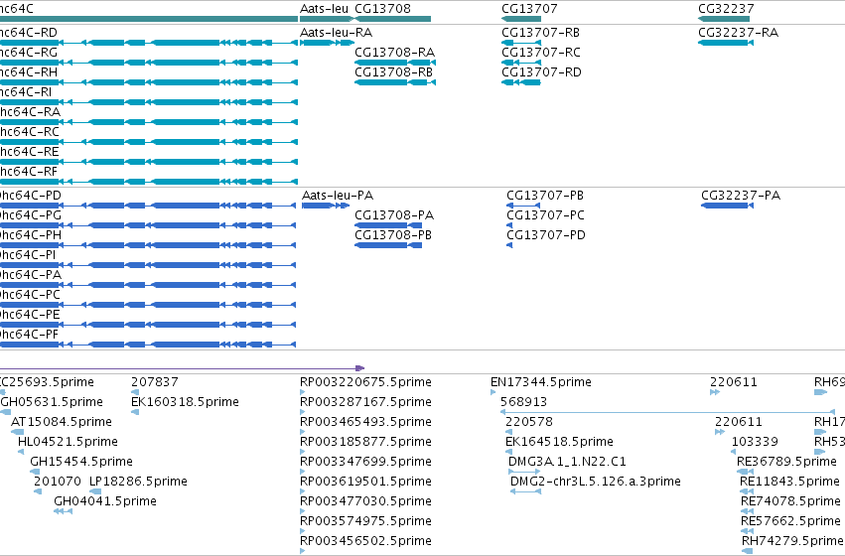845x556 pixels.
Task: Select the EK164518.5prime label
Action: coord(559,442)
